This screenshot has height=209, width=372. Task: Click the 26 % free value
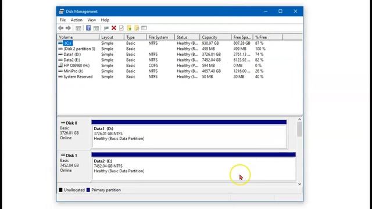(x=259, y=71)
